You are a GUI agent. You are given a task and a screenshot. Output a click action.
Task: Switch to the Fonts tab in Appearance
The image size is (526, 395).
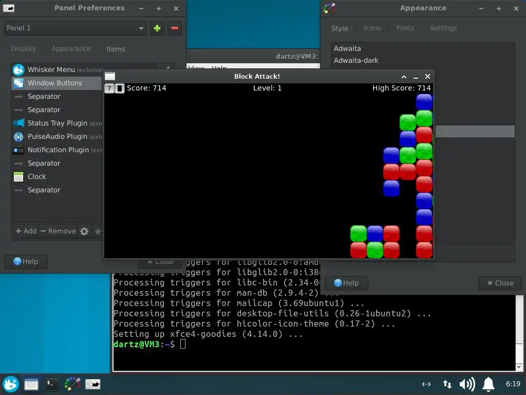tap(405, 28)
